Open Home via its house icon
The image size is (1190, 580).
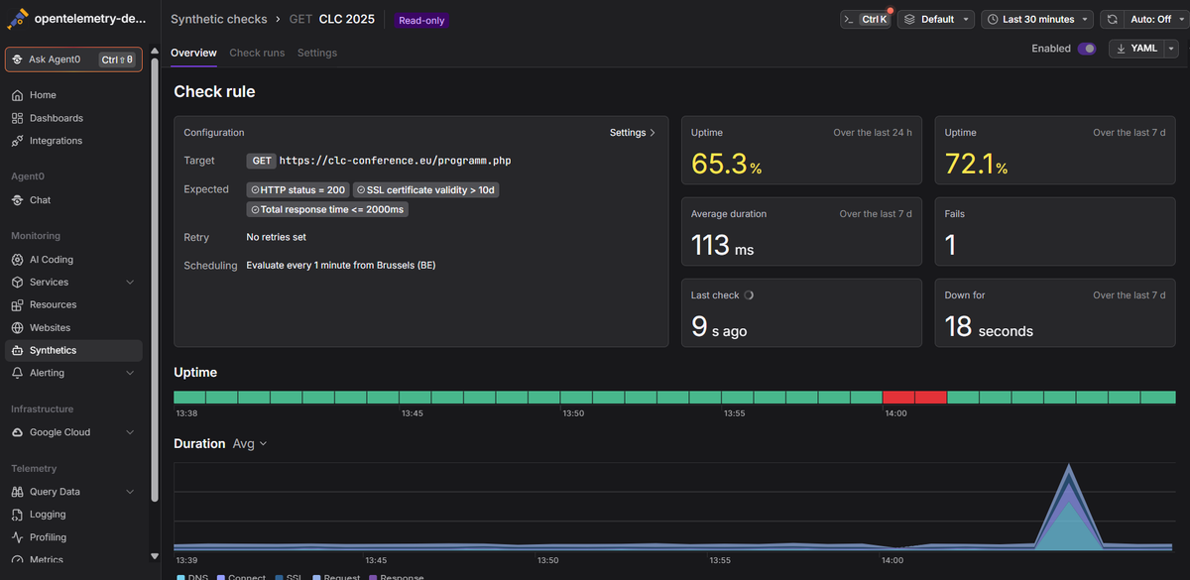18,95
